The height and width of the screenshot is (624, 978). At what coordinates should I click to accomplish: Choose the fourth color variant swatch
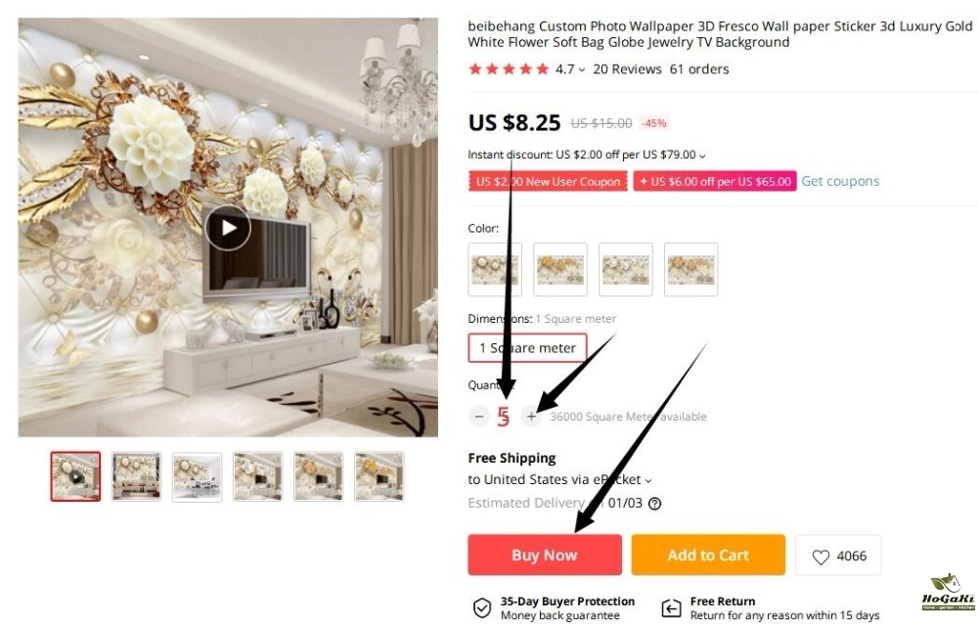click(691, 270)
